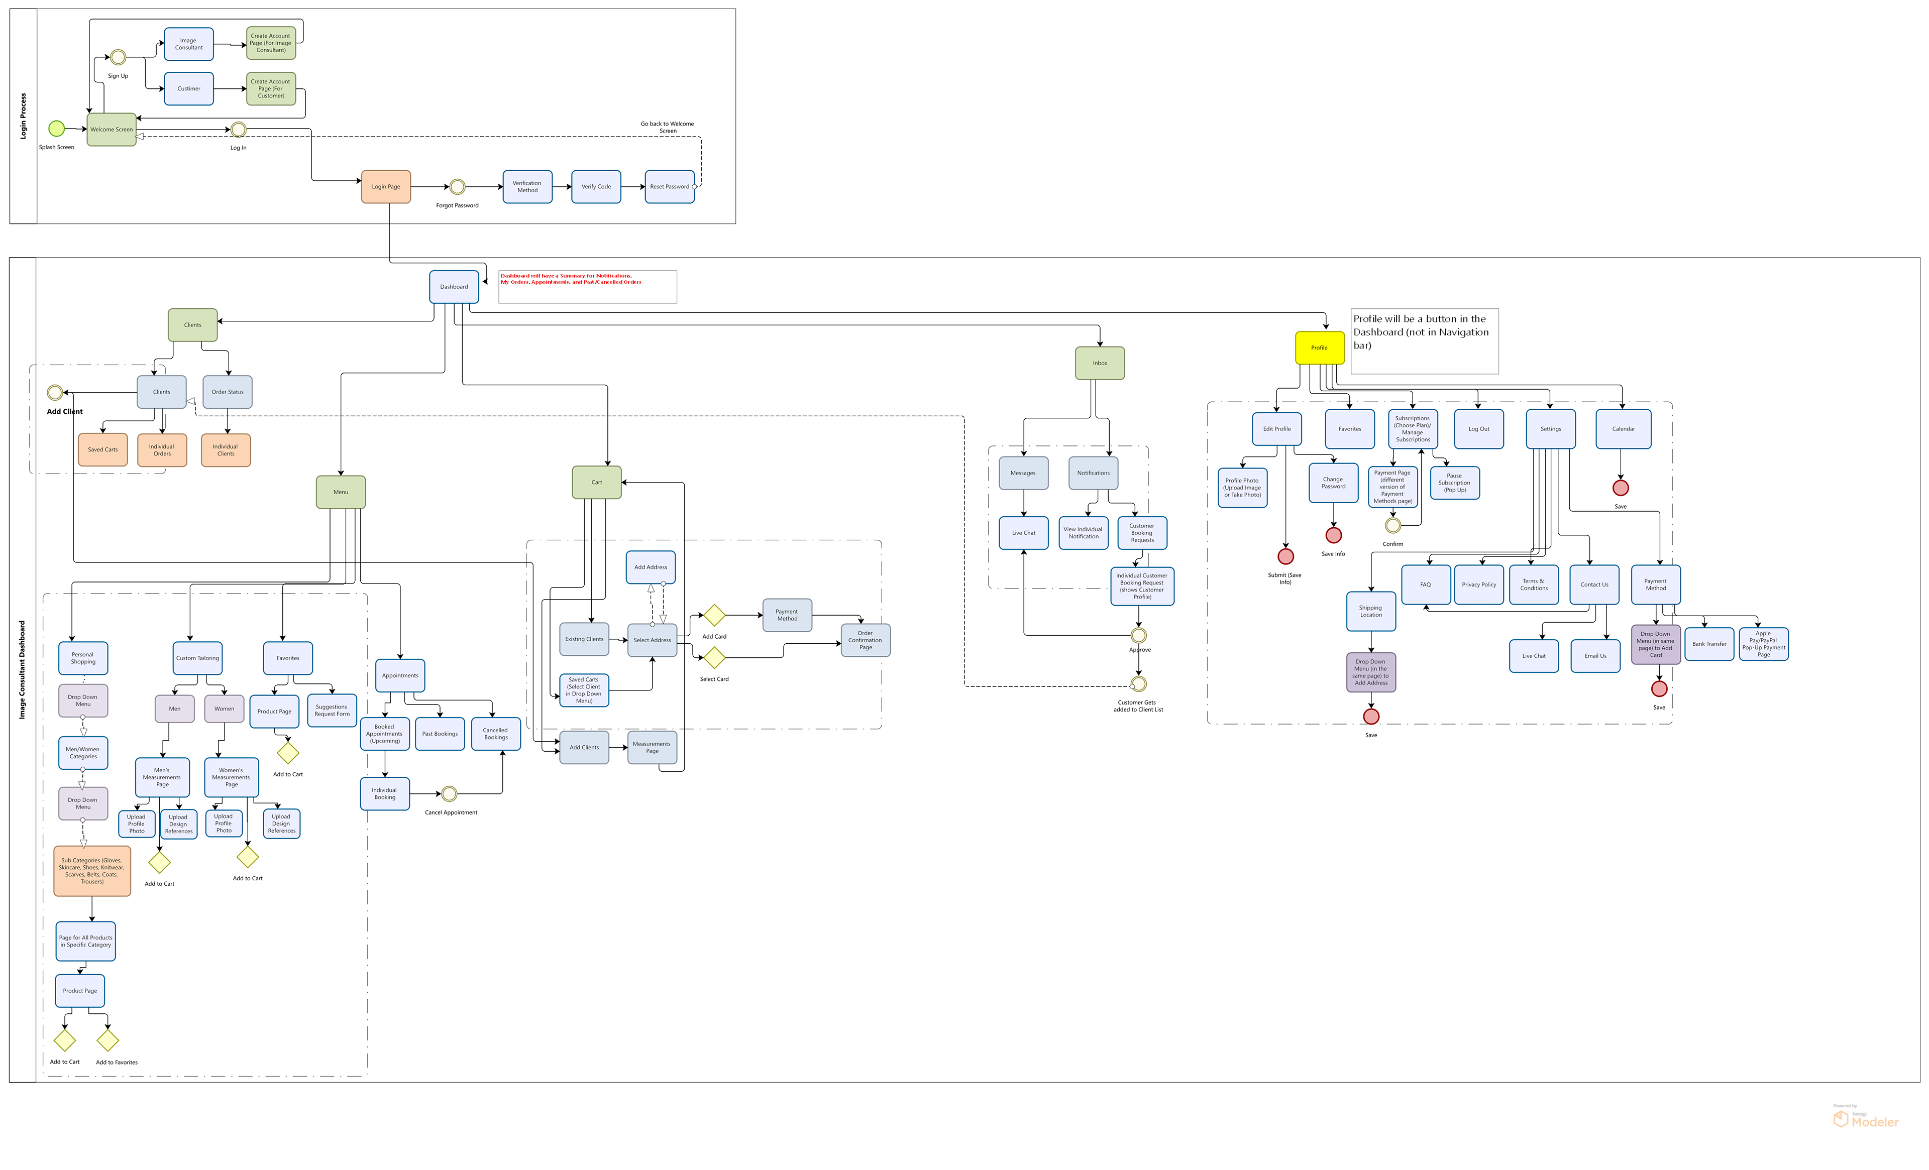This screenshot has width=1929, height=1170.
Task: Select the Order Status box
Action: tap(228, 392)
